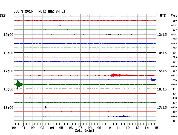Click the DC offset value -363
This screenshot has height=135, width=178.
174,43
